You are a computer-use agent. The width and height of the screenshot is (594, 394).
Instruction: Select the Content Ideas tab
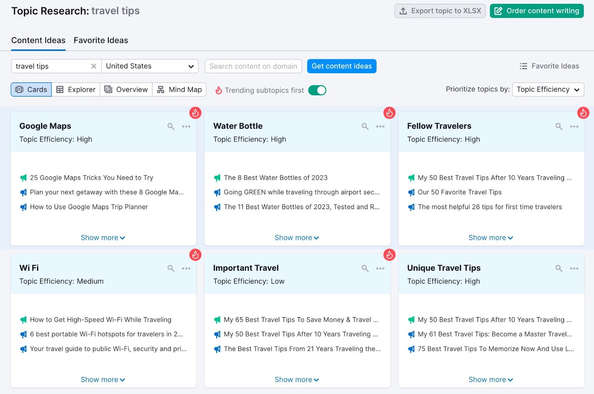38,40
